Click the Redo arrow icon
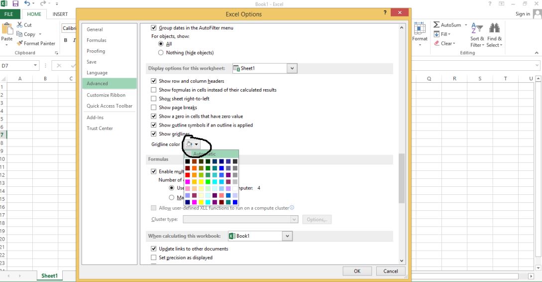The height and width of the screenshot is (282, 542). pyautogui.click(x=42, y=3)
